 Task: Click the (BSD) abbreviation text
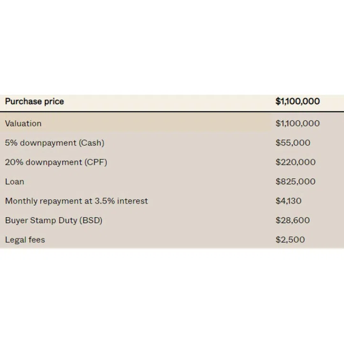(90, 220)
